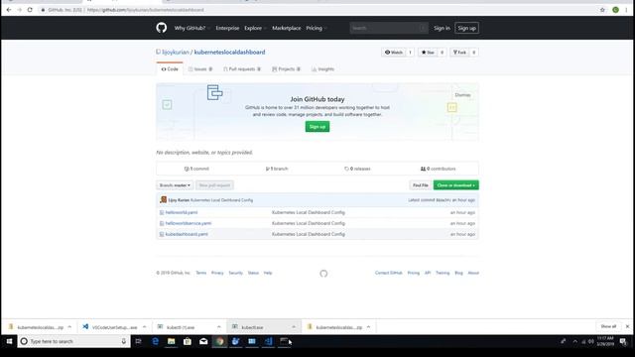Image resolution: width=635 pixels, height=357 pixels.
Task: Click the file icon beside helloworld.yaml
Action: pos(162,212)
